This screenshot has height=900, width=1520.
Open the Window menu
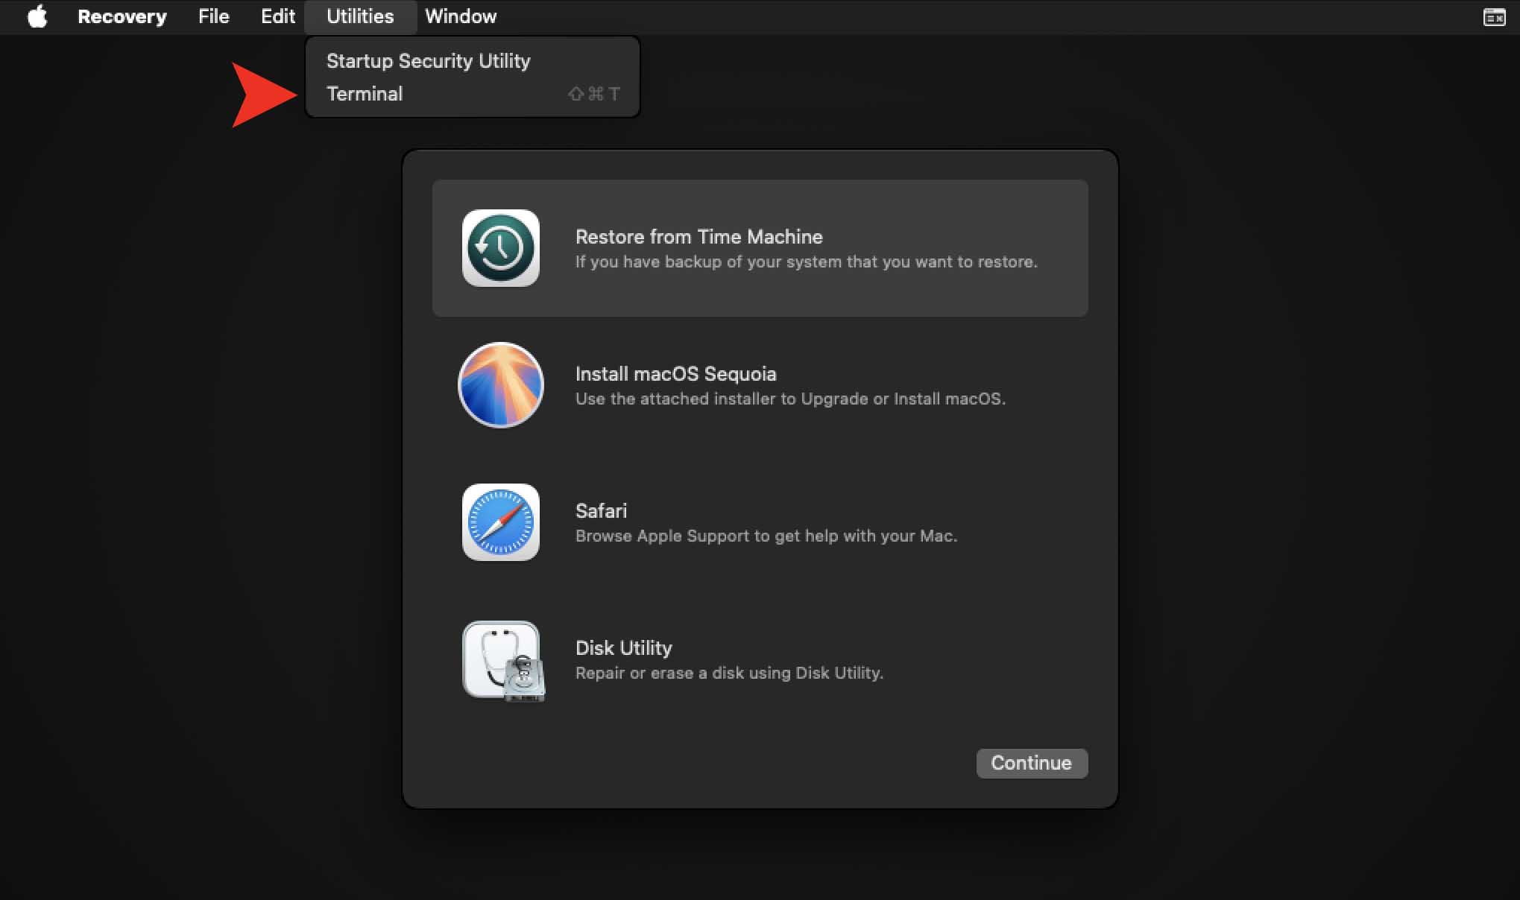click(461, 16)
